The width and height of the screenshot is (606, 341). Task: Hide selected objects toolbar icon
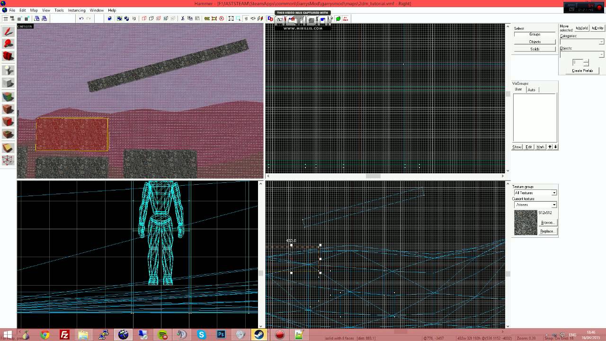point(144,18)
